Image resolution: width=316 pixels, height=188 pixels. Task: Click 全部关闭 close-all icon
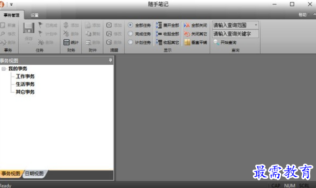[187, 25]
